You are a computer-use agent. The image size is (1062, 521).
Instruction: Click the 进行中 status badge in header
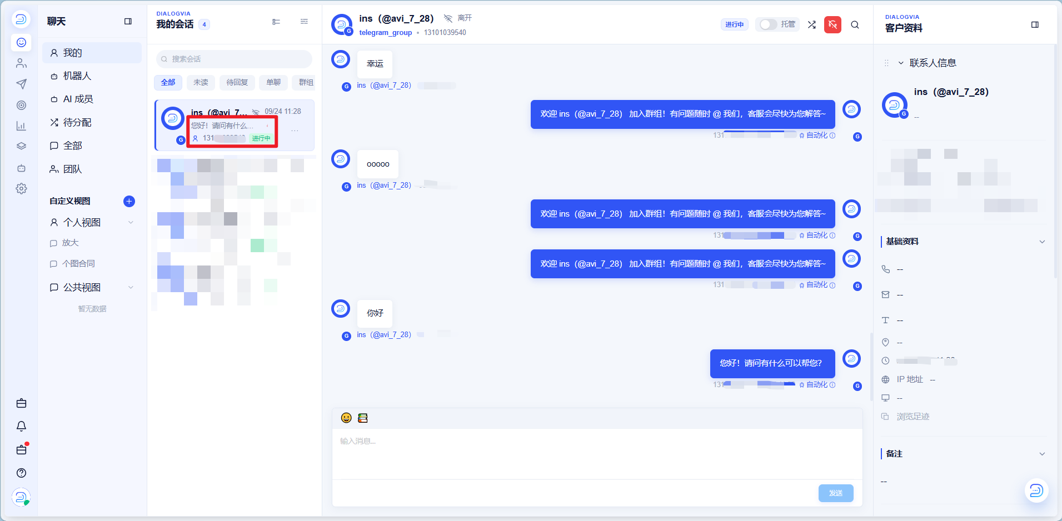point(735,24)
